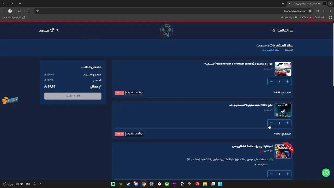The image size is (334, 188).
Task: Decrease Ark Raiders quantity with minus
Action: 271,174
